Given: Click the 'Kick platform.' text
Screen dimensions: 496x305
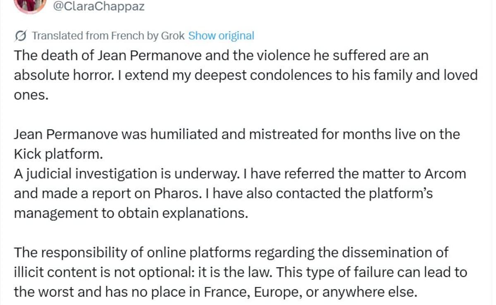Looking at the screenshot, I should pos(57,154).
